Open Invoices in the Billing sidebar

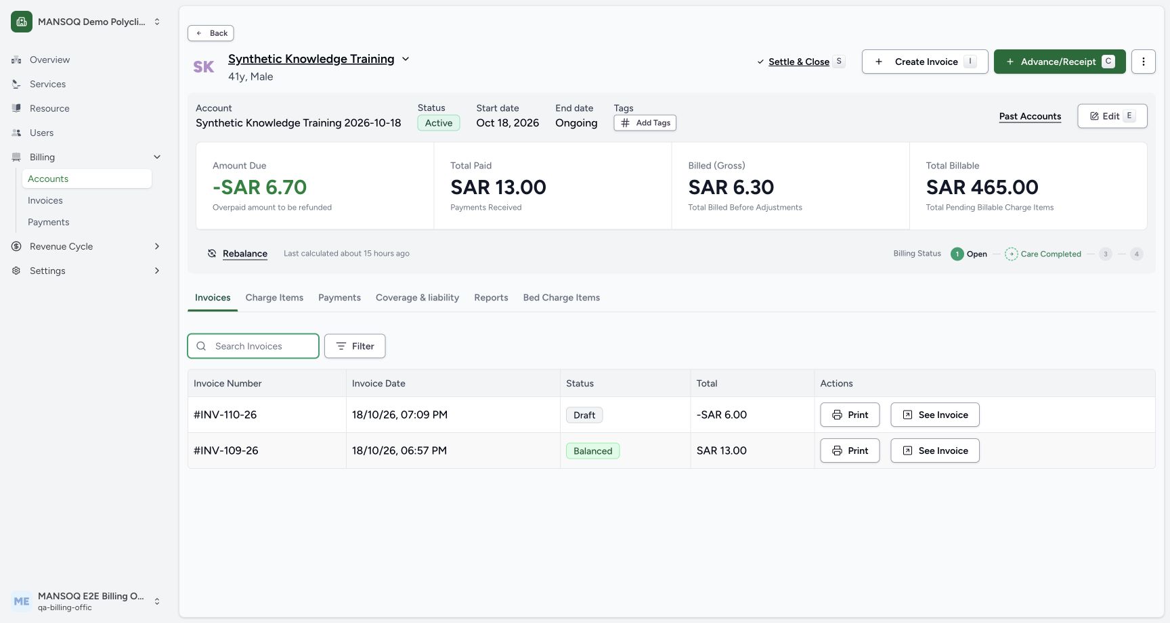coord(87,200)
